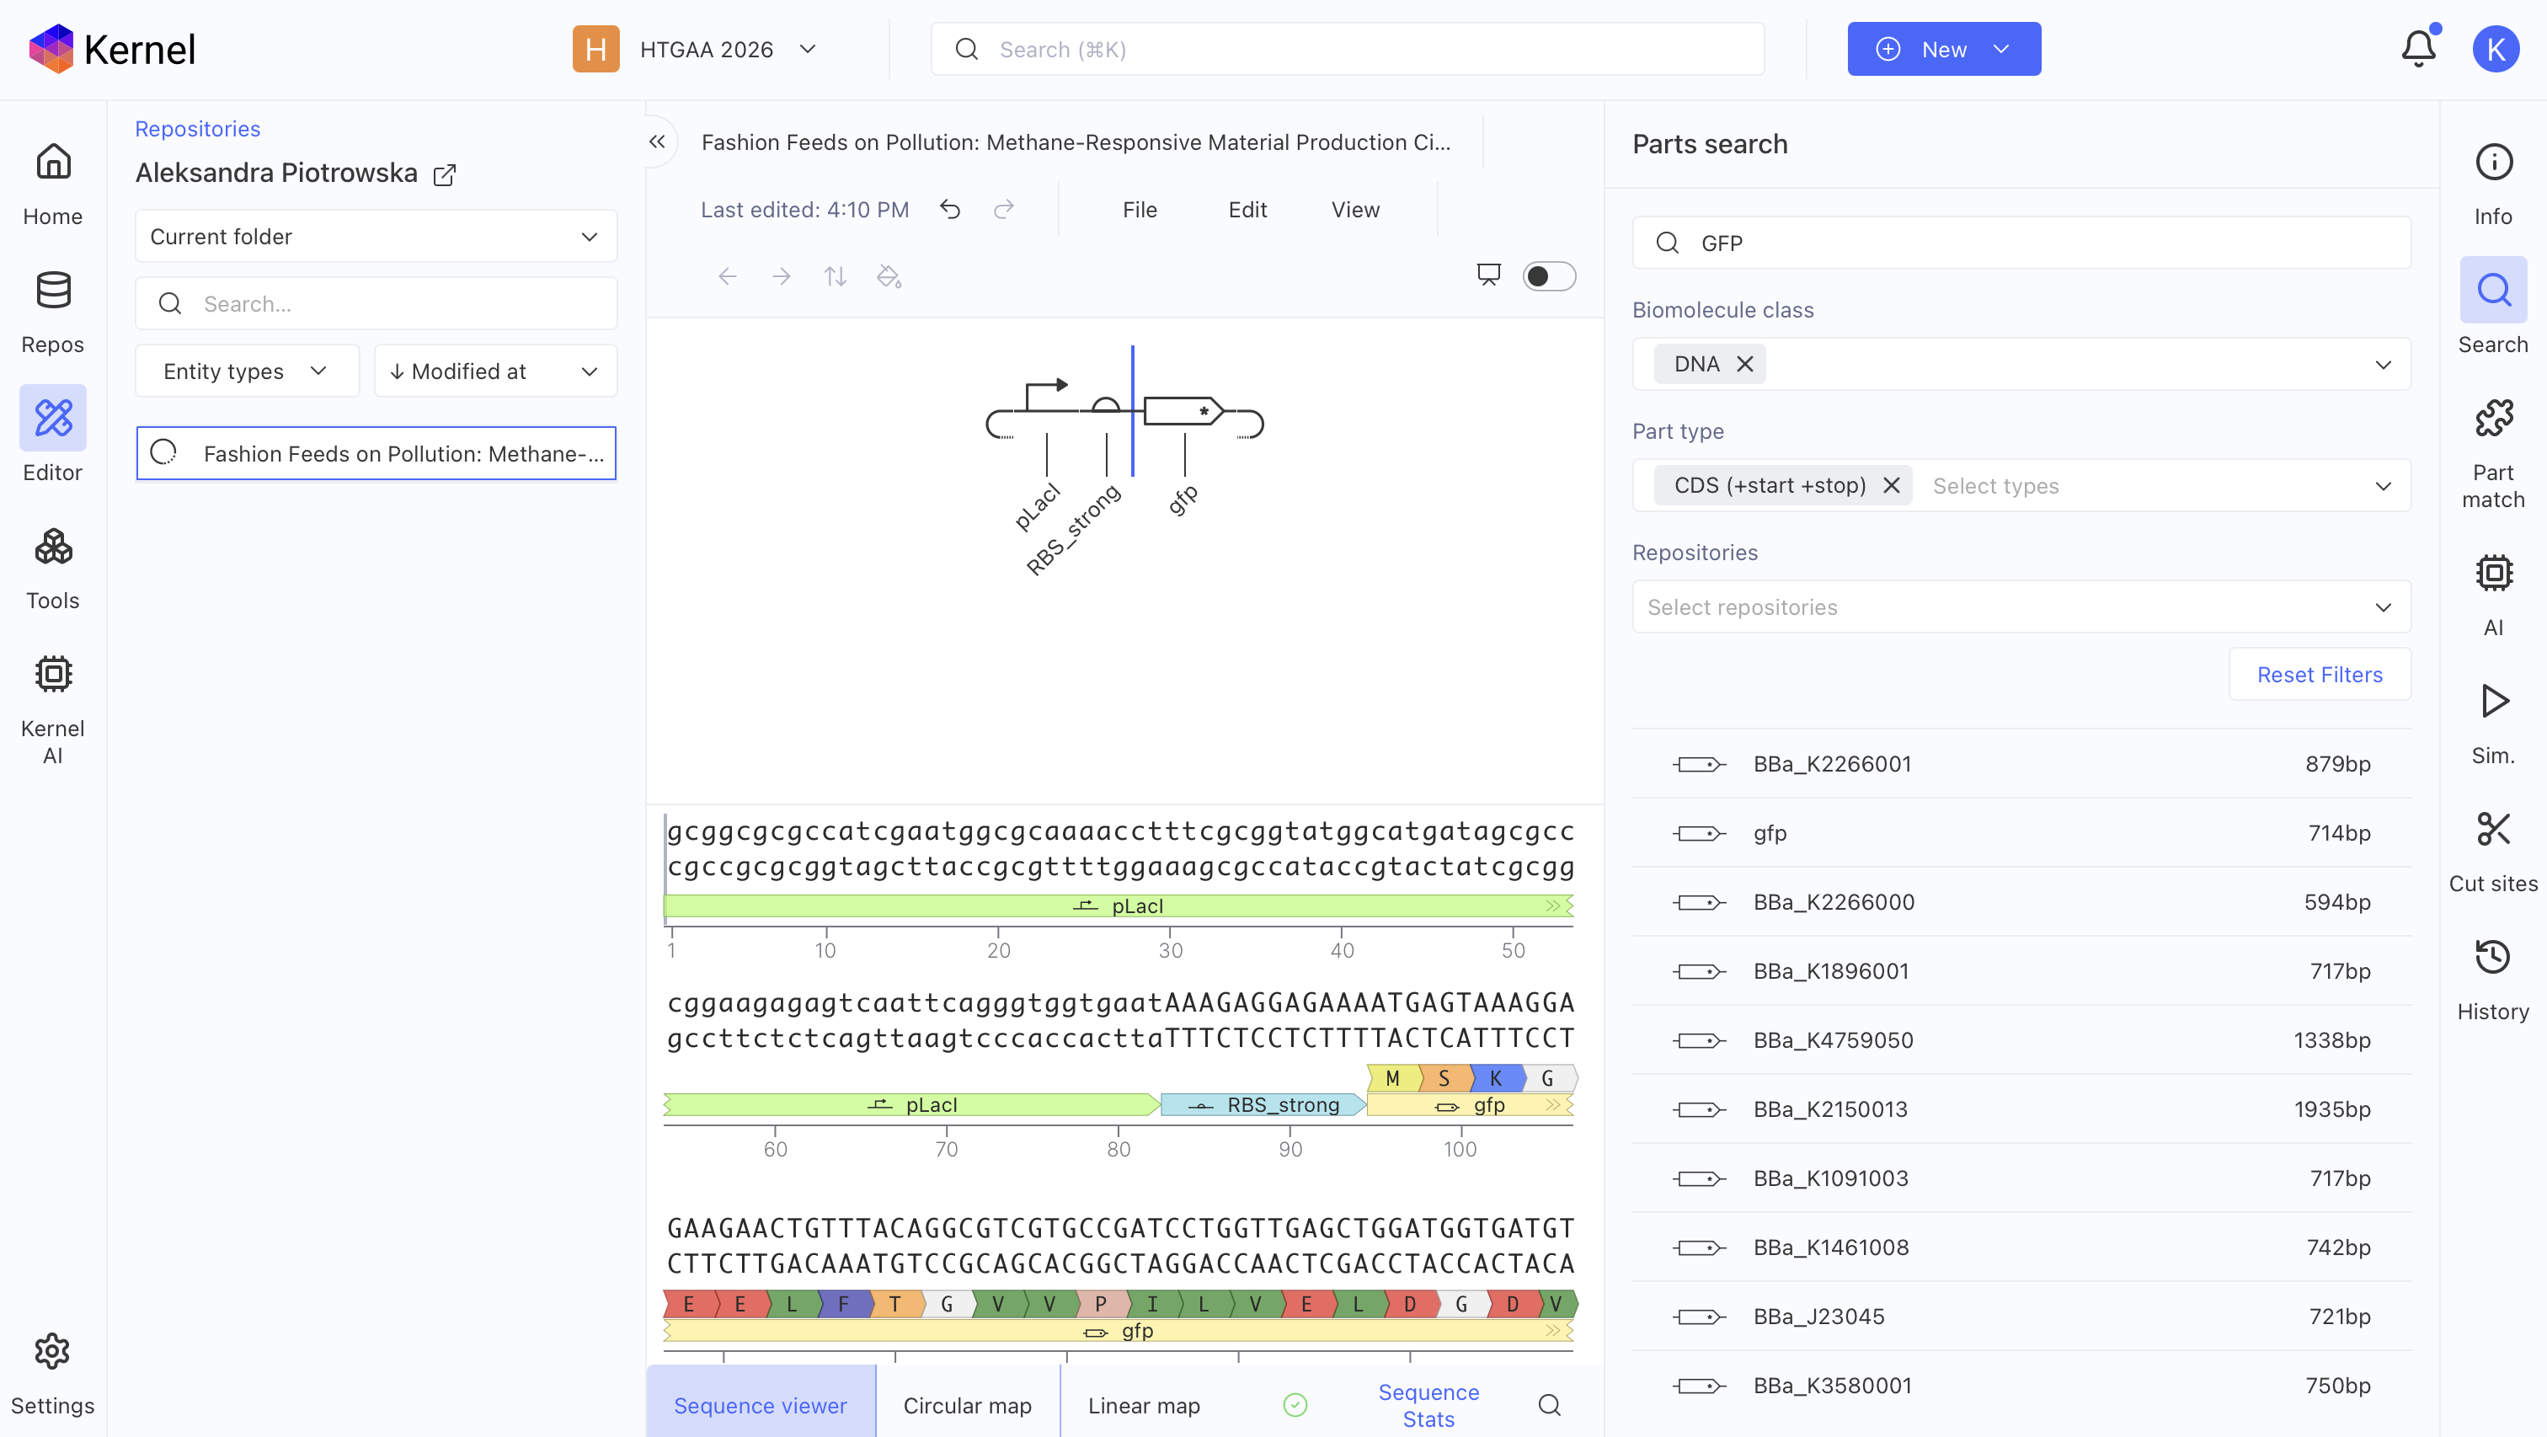Click the Reset Filters button

click(x=2319, y=675)
